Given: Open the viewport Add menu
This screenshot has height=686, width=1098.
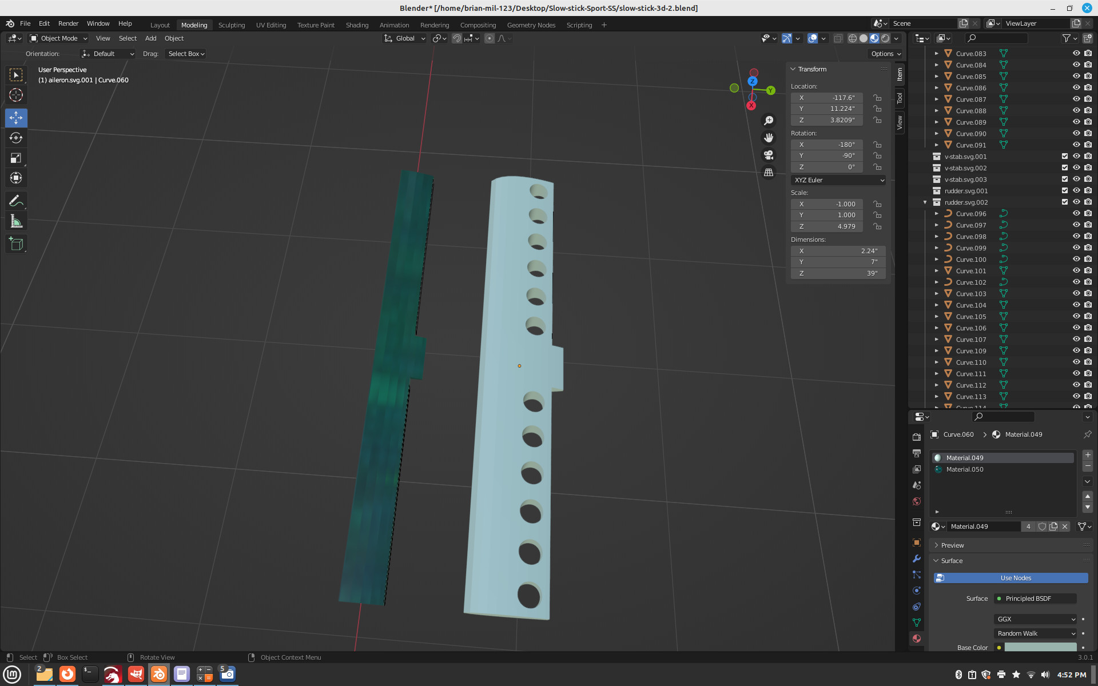Looking at the screenshot, I should tap(150, 38).
